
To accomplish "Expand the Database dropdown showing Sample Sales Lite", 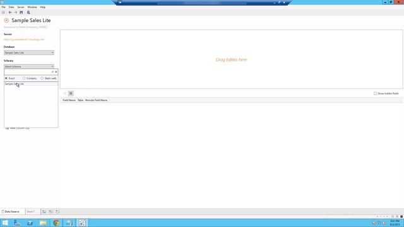I will 29,53.
